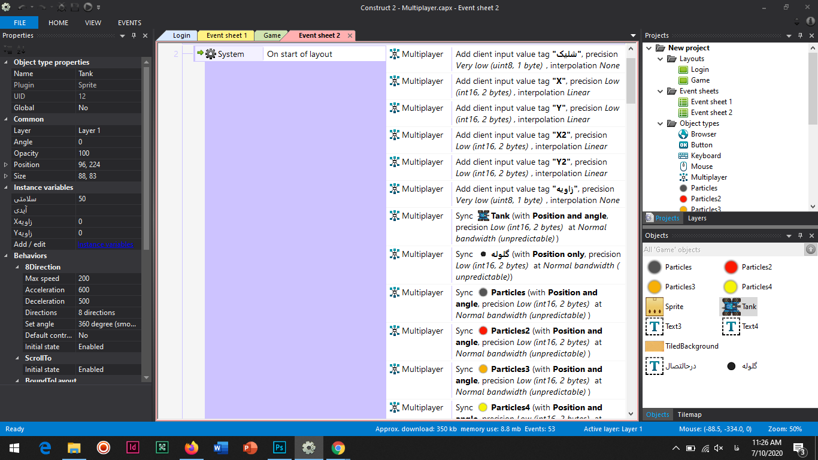Select the yellow Particles4 object icon
The image size is (818, 460).
tap(730, 286)
